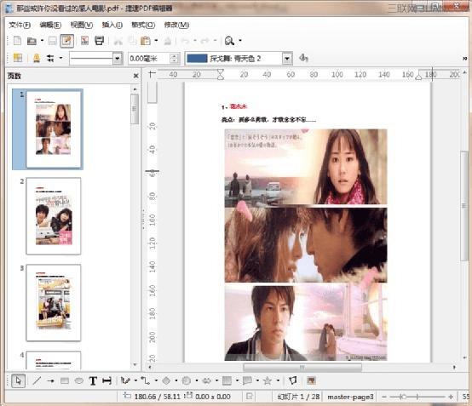The height and width of the screenshot is (406, 472).
Task: Open the 视图(V) menu
Action: [x=82, y=25]
